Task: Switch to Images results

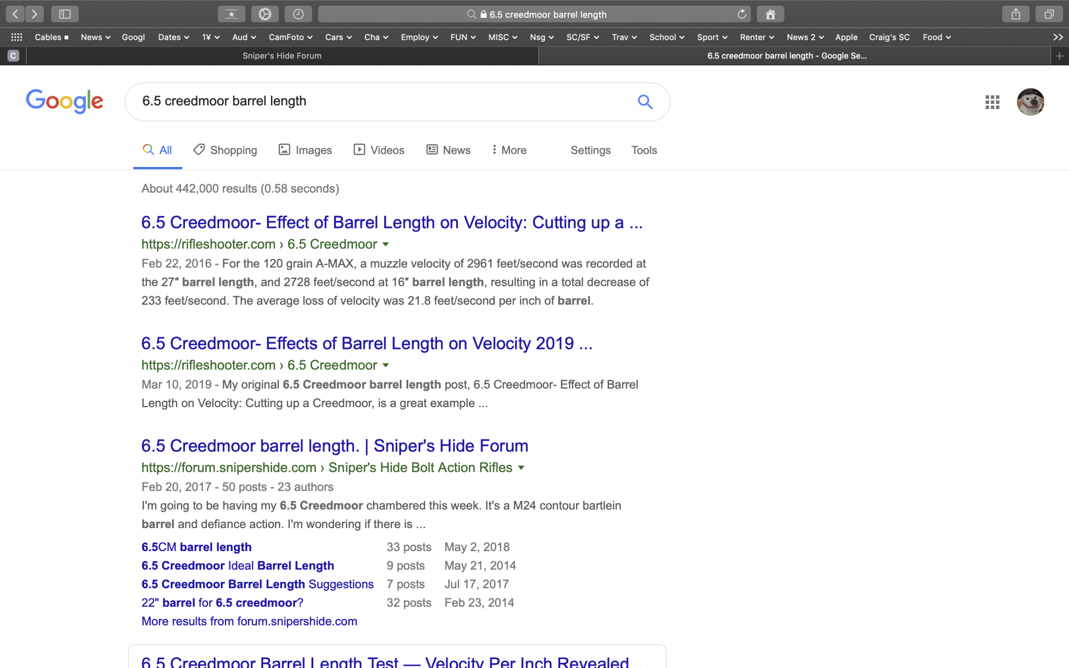Action: (305, 150)
